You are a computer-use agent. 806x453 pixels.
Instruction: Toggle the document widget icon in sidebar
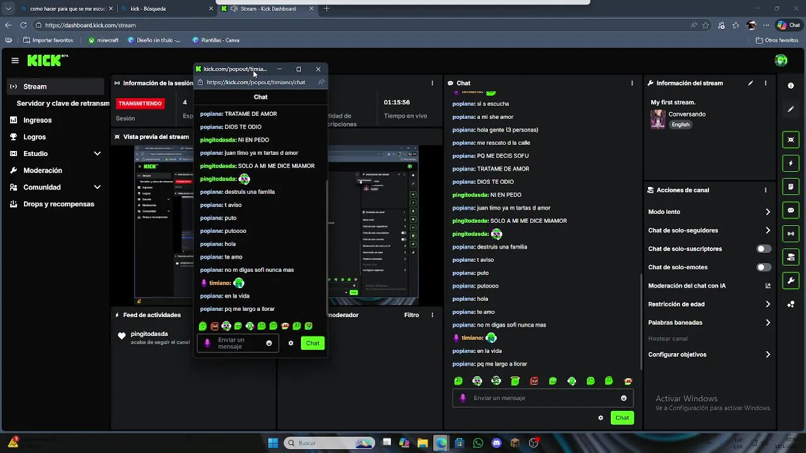[791, 187]
